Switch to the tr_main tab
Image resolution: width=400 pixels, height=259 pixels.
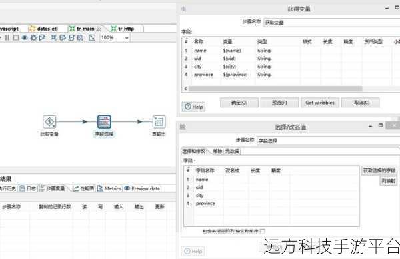click(x=85, y=29)
